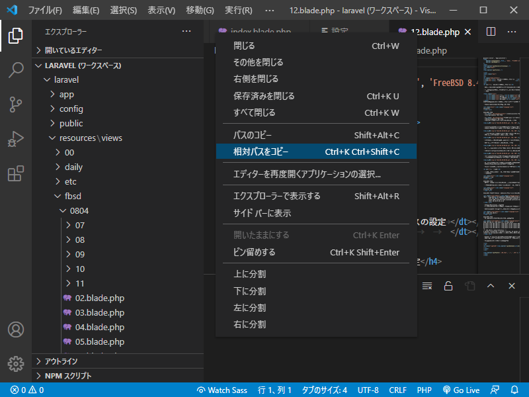Open the Explorer view in activity bar

[x=16, y=36]
